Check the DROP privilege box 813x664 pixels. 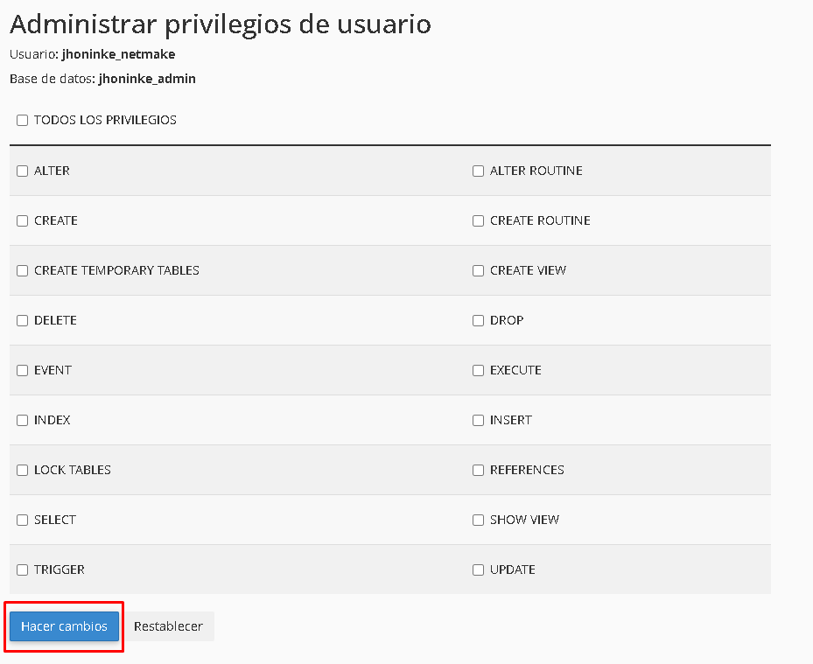[478, 320]
